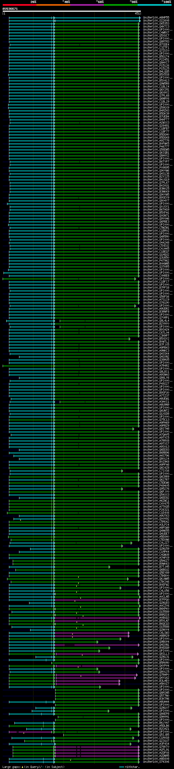
Task: Open hit UniRef100_A8HP55
Action: pyautogui.click(x=156, y=18)
